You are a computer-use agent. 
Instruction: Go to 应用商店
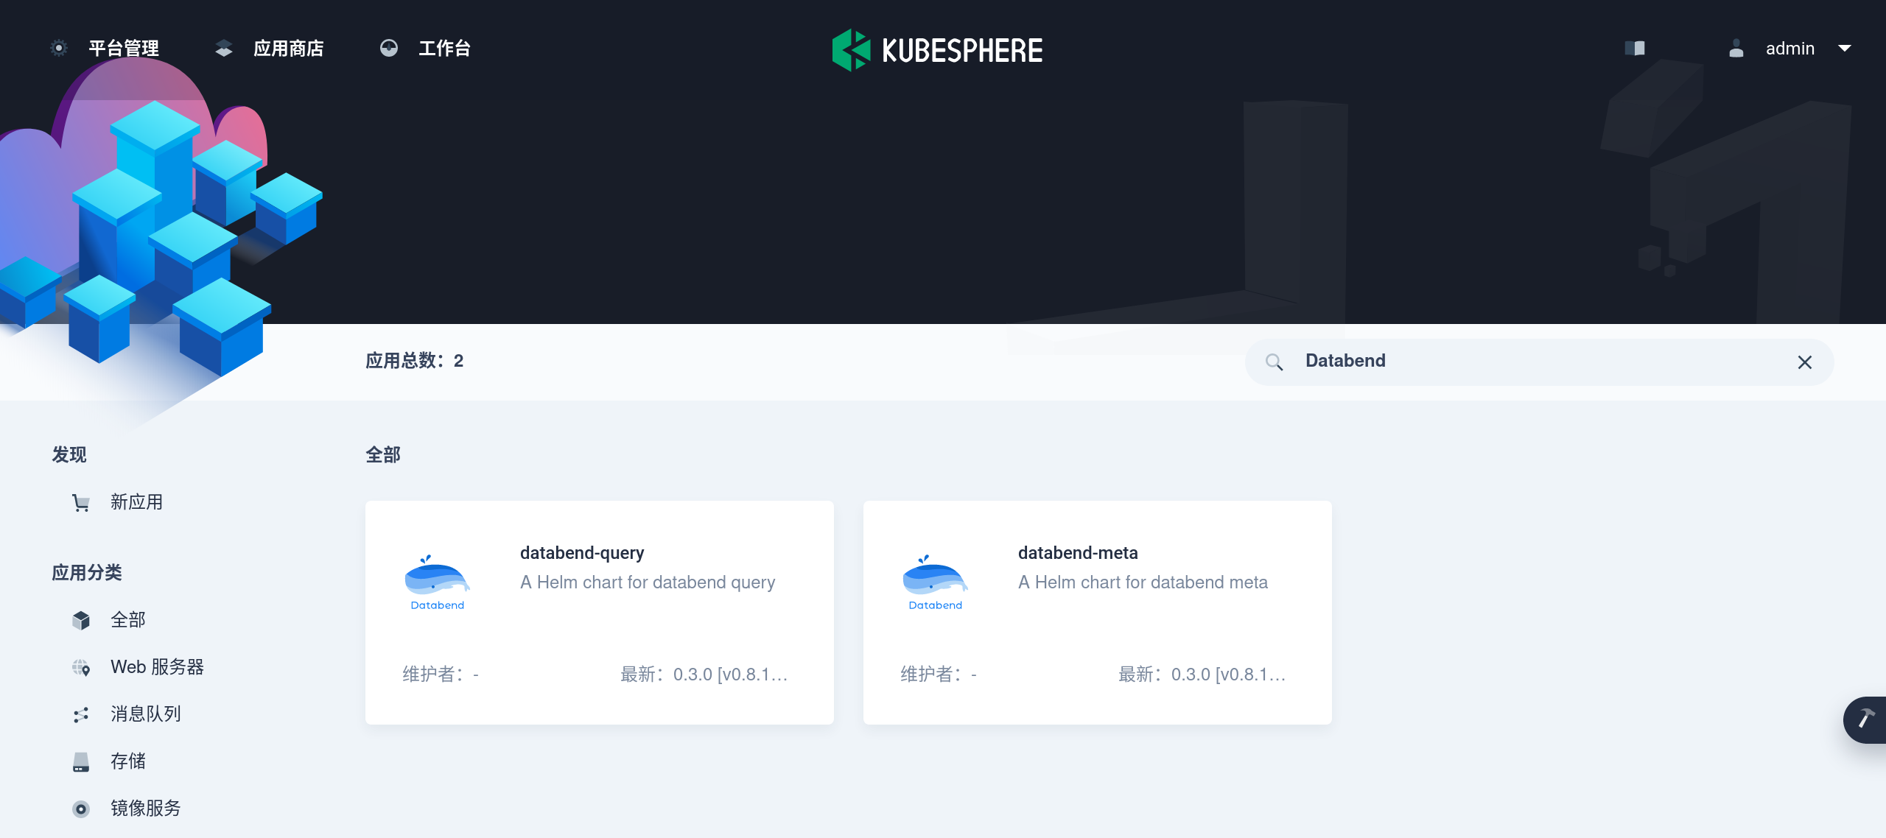click(287, 49)
